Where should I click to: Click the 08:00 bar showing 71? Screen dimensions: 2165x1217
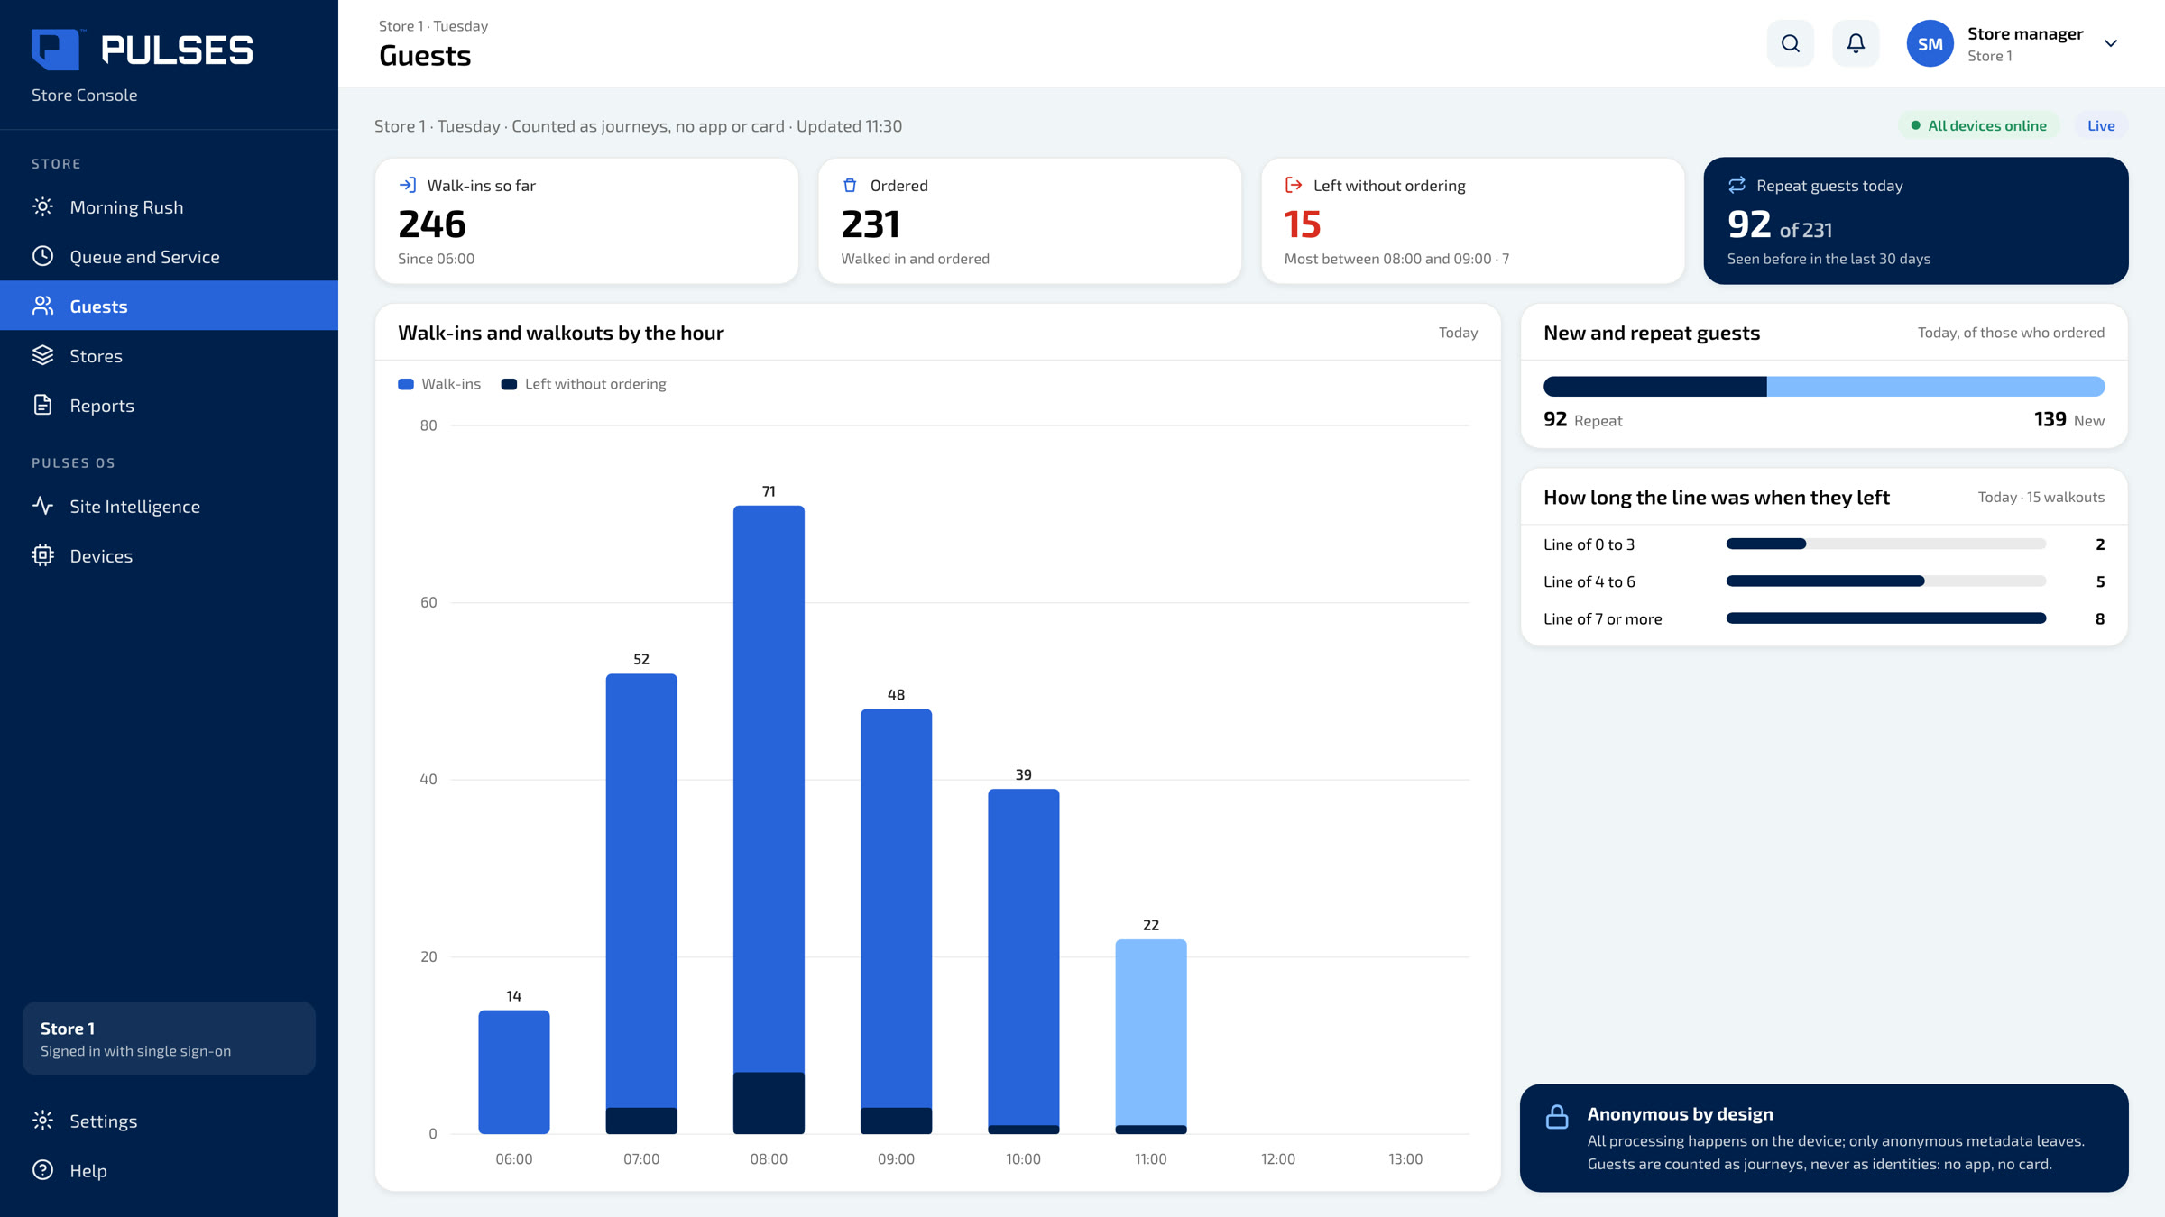[x=769, y=819]
